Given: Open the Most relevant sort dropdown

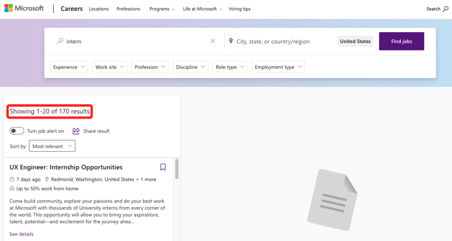Looking at the screenshot, I should coord(52,146).
